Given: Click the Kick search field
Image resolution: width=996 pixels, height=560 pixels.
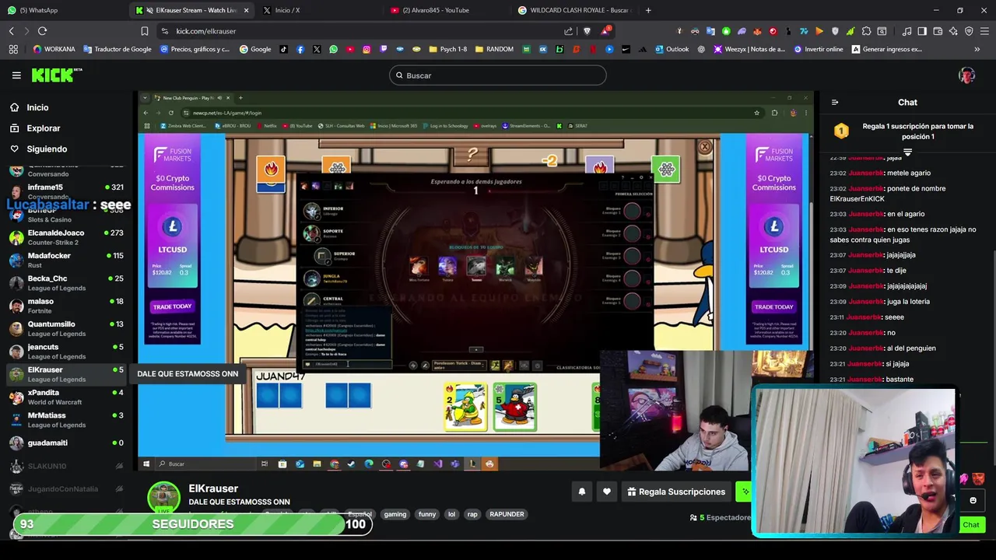Looking at the screenshot, I should [x=498, y=75].
